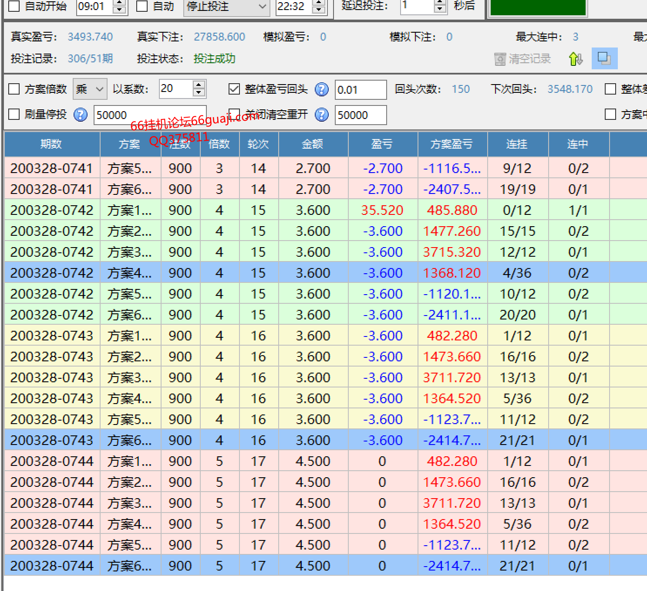Click the 09:01 time input field
Image resolution: width=647 pixels, height=591 pixels.
[x=94, y=7]
